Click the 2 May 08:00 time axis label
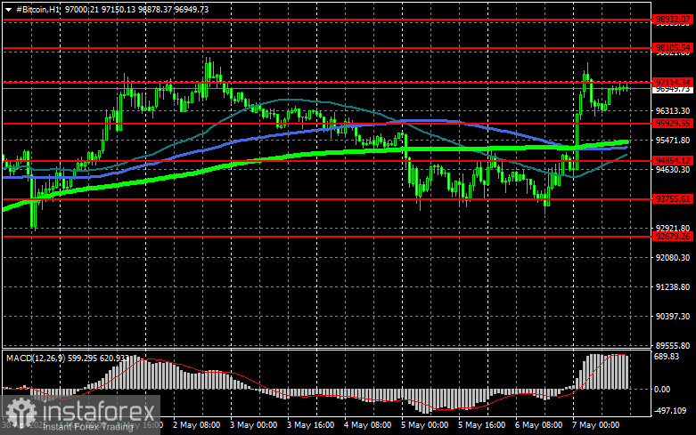This screenshot has height=435, width=696. pos(196,425)
